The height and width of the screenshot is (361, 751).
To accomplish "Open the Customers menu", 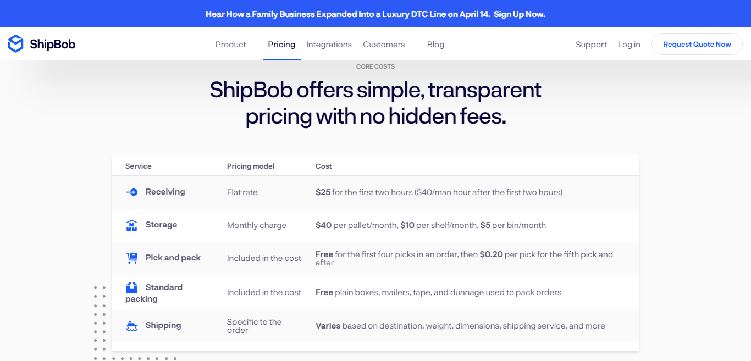I will pos(384,45).
